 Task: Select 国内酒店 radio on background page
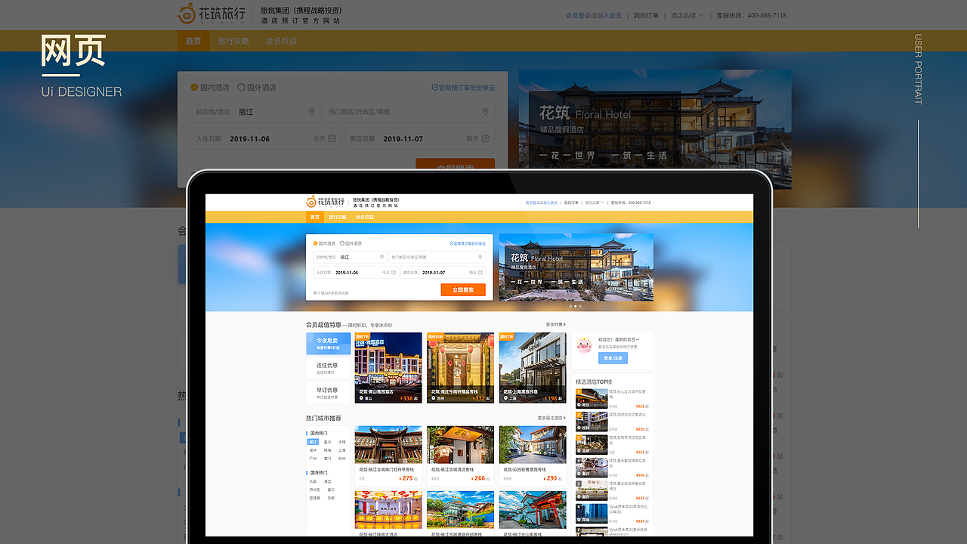point(194,88)
